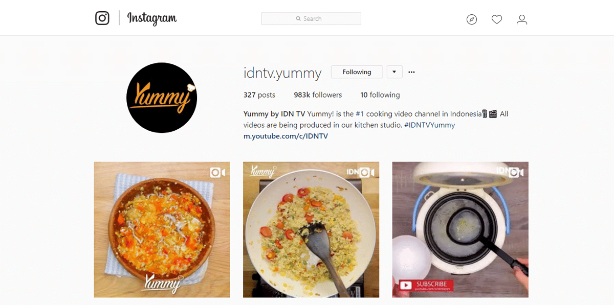Click the m.youtube.com/c/IDNTV link

coord(286,136)
